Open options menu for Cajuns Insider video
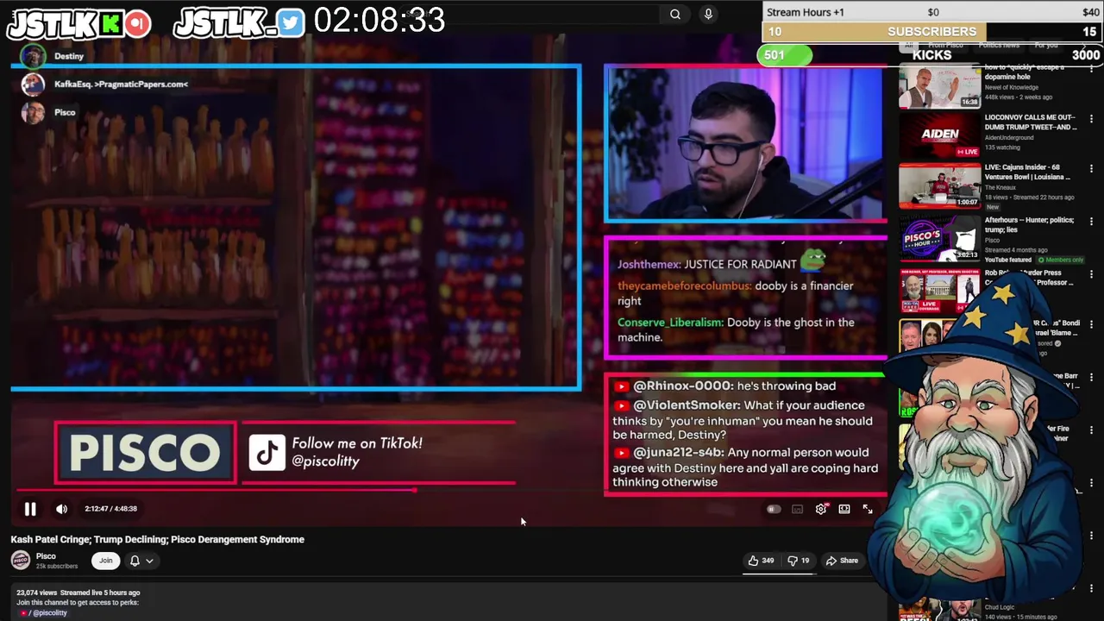1104x621 pixels. coord(1091,169)
